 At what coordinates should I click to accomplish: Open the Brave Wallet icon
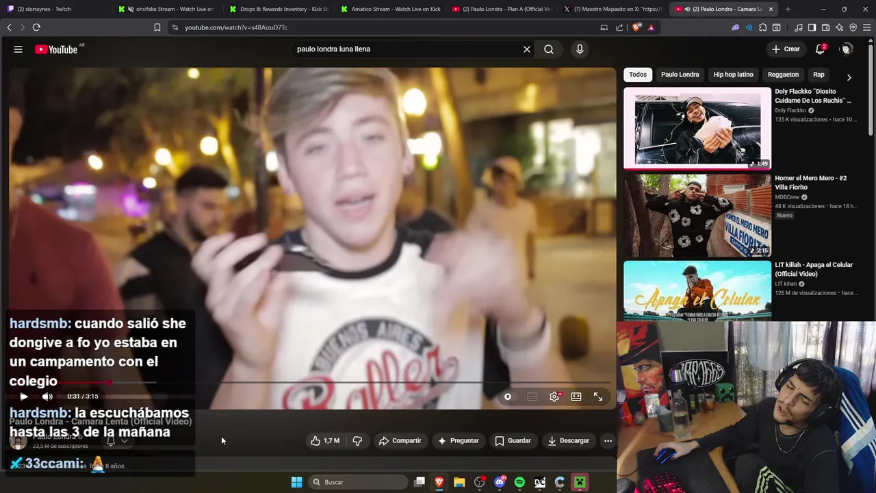(825, 27)
